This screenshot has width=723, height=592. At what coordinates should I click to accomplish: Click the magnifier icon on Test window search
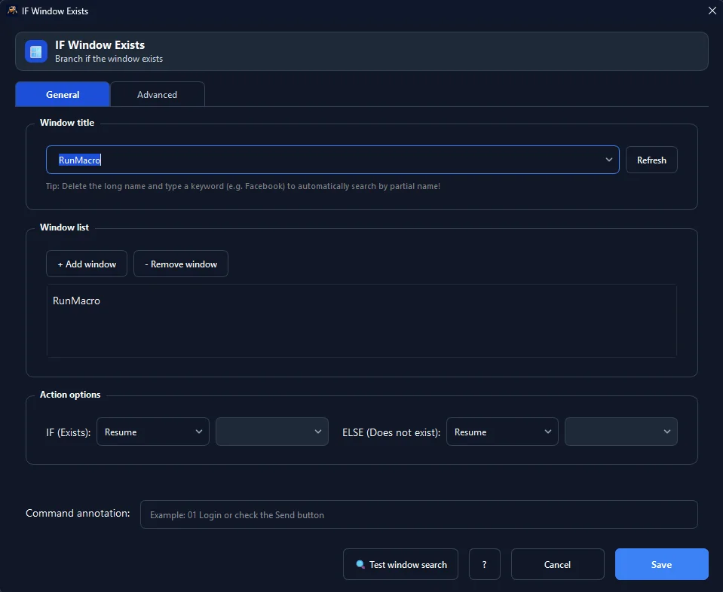point(360,564)
